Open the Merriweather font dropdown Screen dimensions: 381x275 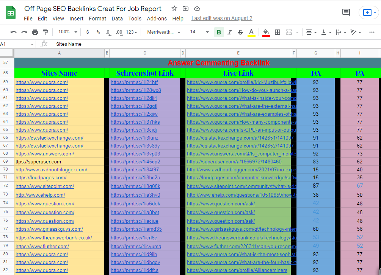pyautogui.click(x=163, y=32)
